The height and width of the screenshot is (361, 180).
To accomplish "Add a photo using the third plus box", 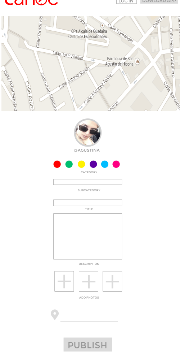I will tap(112, 281).
